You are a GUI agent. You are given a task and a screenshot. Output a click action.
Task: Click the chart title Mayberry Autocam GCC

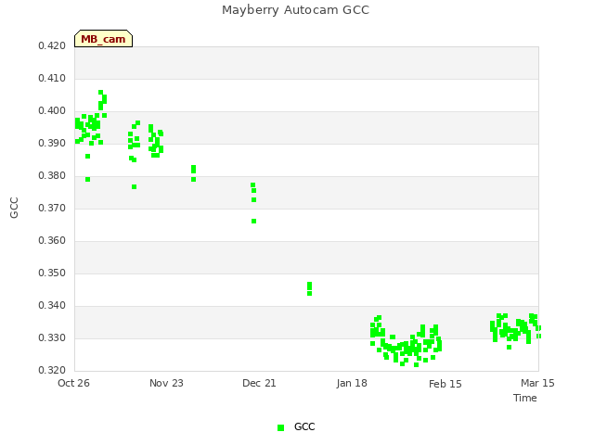pyautogui.click(x=295, y=10)
